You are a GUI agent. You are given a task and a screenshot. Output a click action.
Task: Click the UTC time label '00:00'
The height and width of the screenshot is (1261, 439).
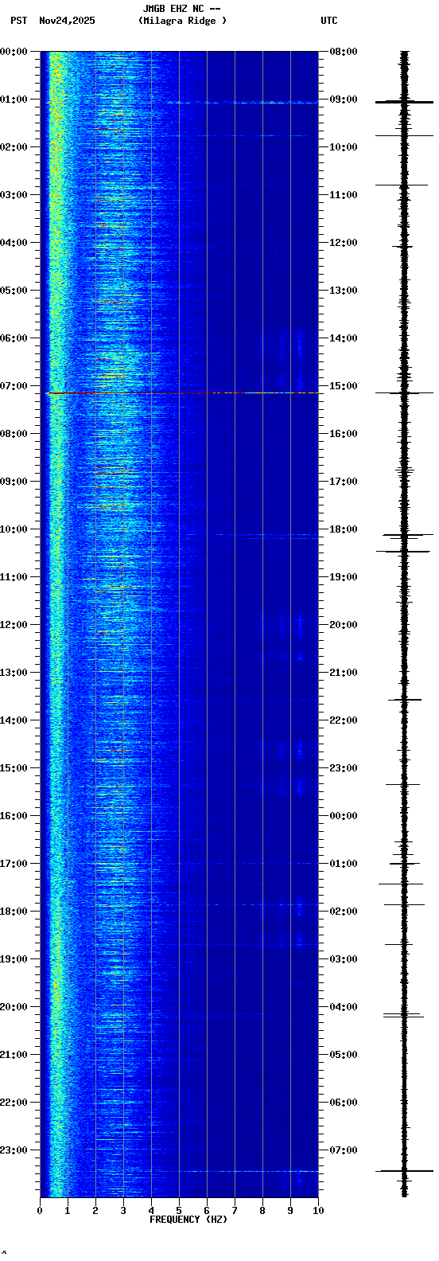coord(344,816)
